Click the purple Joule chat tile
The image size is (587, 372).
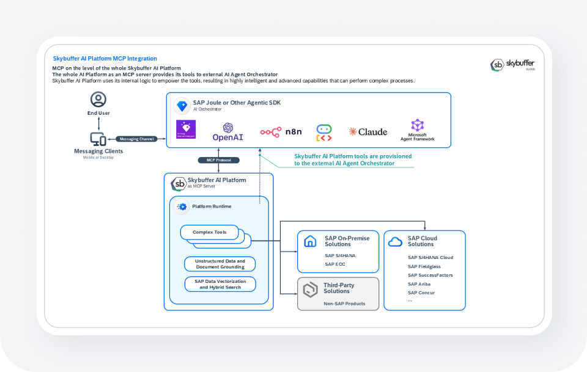(185, 131)
